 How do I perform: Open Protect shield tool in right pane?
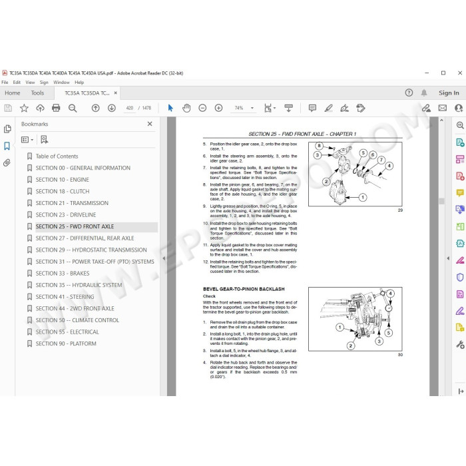[x=460, y=278]
